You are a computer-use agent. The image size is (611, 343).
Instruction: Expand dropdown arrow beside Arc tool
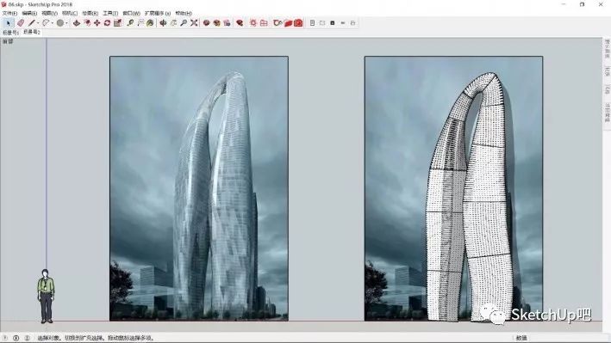(53, 23)
